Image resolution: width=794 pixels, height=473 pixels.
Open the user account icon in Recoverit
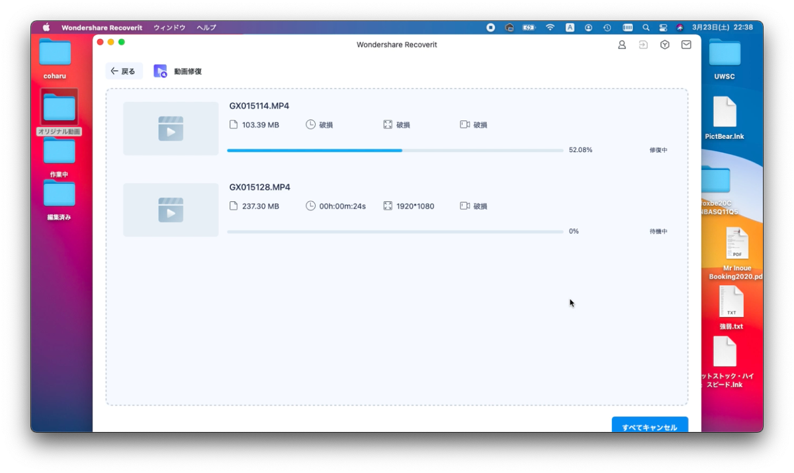click(622, 45)
